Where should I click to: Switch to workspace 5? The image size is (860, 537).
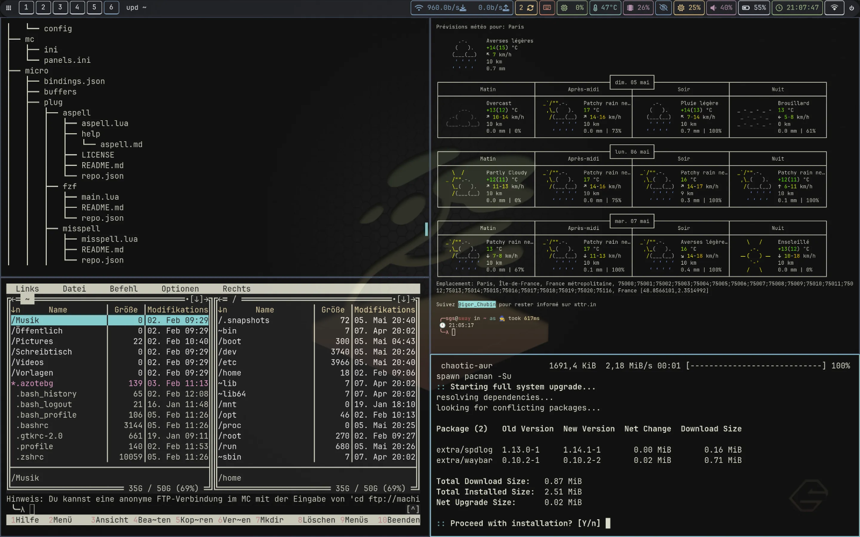(94, 8)
